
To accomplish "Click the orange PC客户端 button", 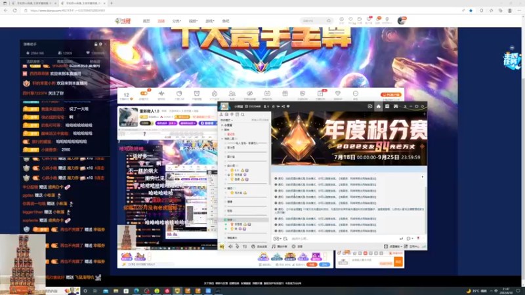I will pyautogui.click(x=390, y=94).
